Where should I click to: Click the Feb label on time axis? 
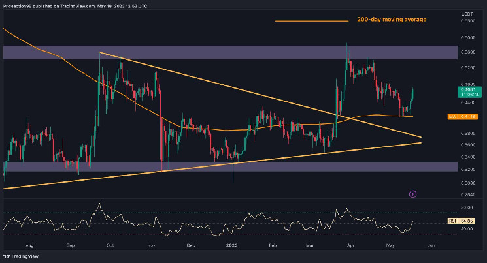[x=273, y=245]
